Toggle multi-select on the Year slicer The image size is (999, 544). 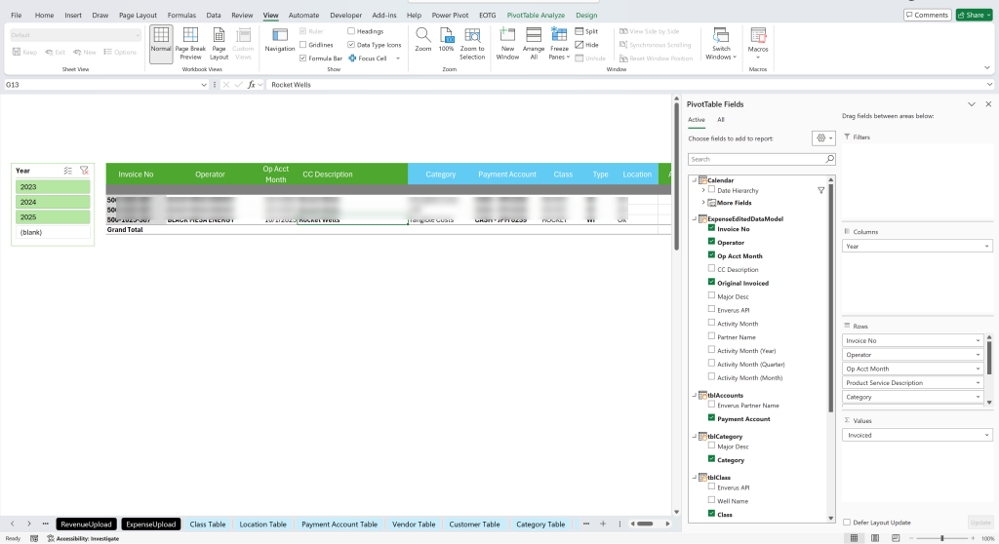pyautogui.click(x=68, y=171)
